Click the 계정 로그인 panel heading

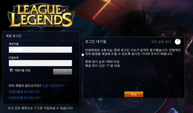(x=14, y=36)
